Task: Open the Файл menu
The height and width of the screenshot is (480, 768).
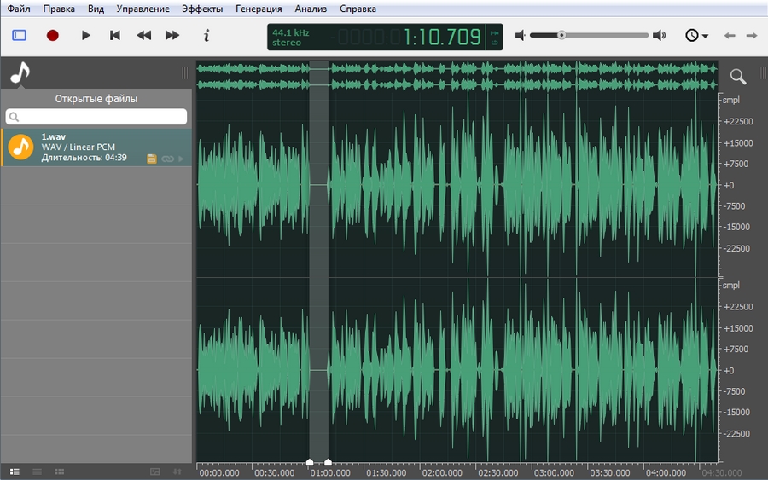Action: (19, 9)
